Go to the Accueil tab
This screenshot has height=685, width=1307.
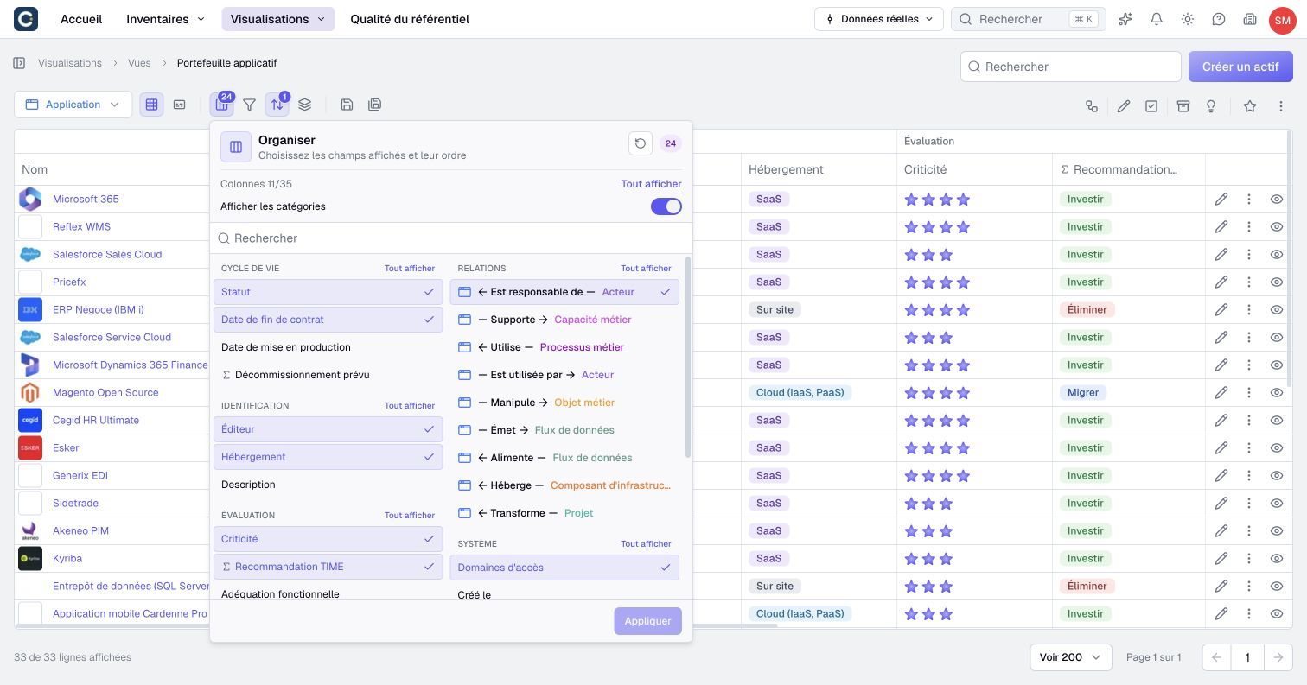[x=81, y=19]
